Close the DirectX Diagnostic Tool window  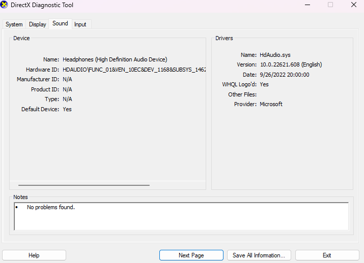pos(353,5)
